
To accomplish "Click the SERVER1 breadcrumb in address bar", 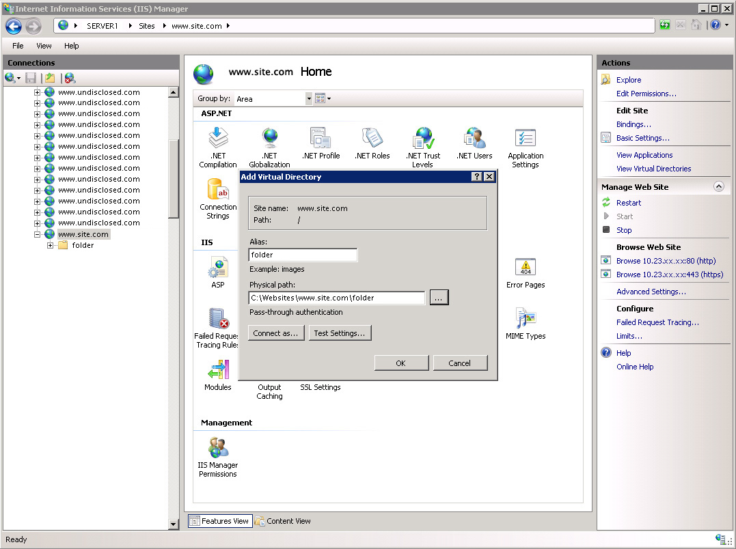I will point(102,26).
